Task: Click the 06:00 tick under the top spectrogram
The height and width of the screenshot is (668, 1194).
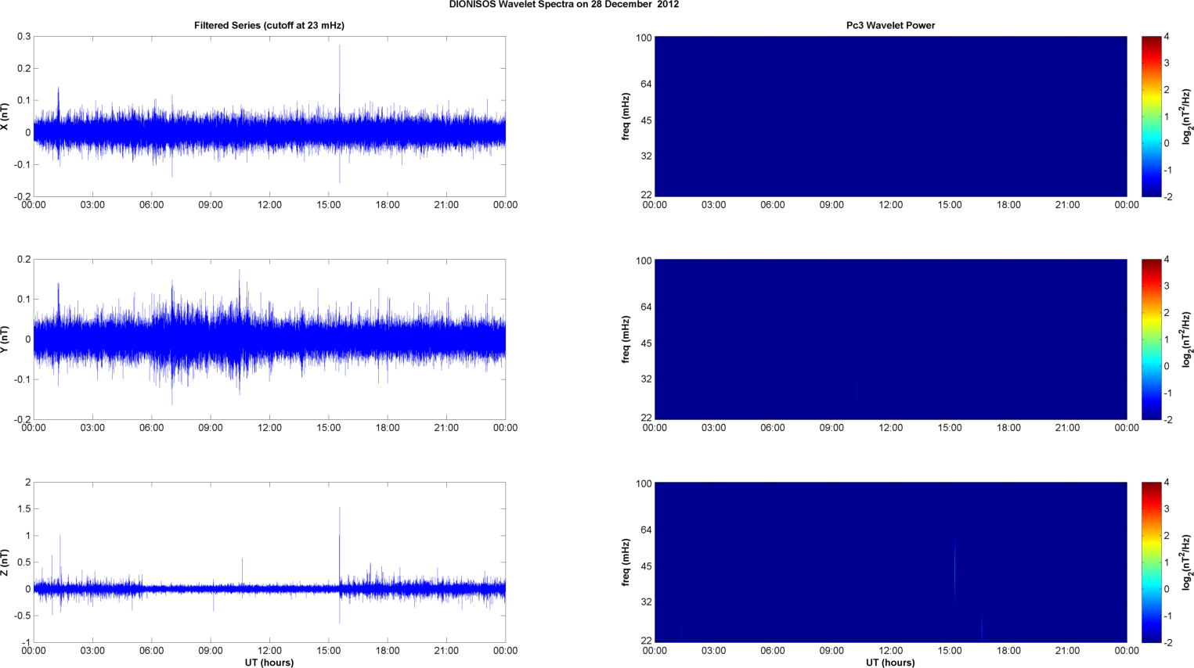Action: pos(772,205)
